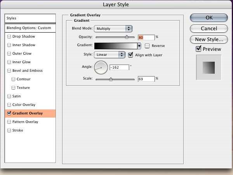
Task: Click the Opacity slider handle
Action: (127, 37)
